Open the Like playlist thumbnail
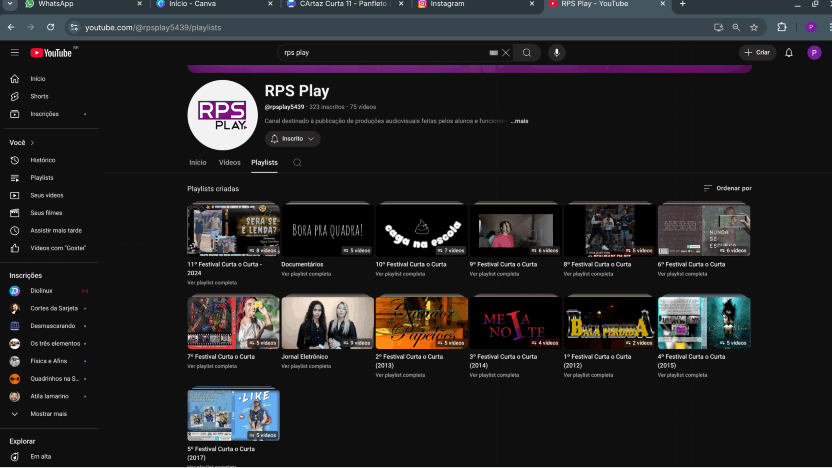This screenshot has width=832, height=468. click(x=233, y=415)
